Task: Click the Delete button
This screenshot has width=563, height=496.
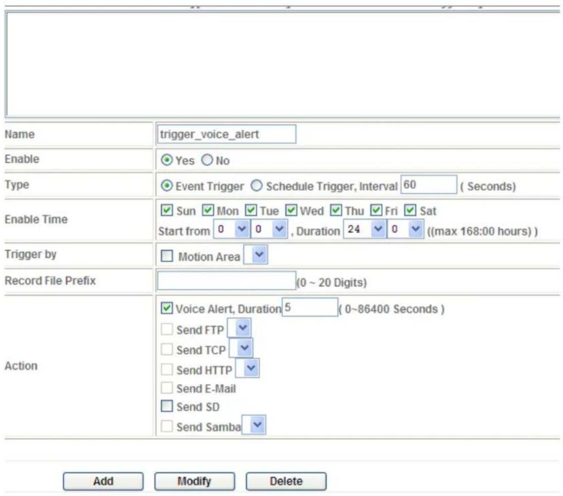Action: tap(286, 481)
